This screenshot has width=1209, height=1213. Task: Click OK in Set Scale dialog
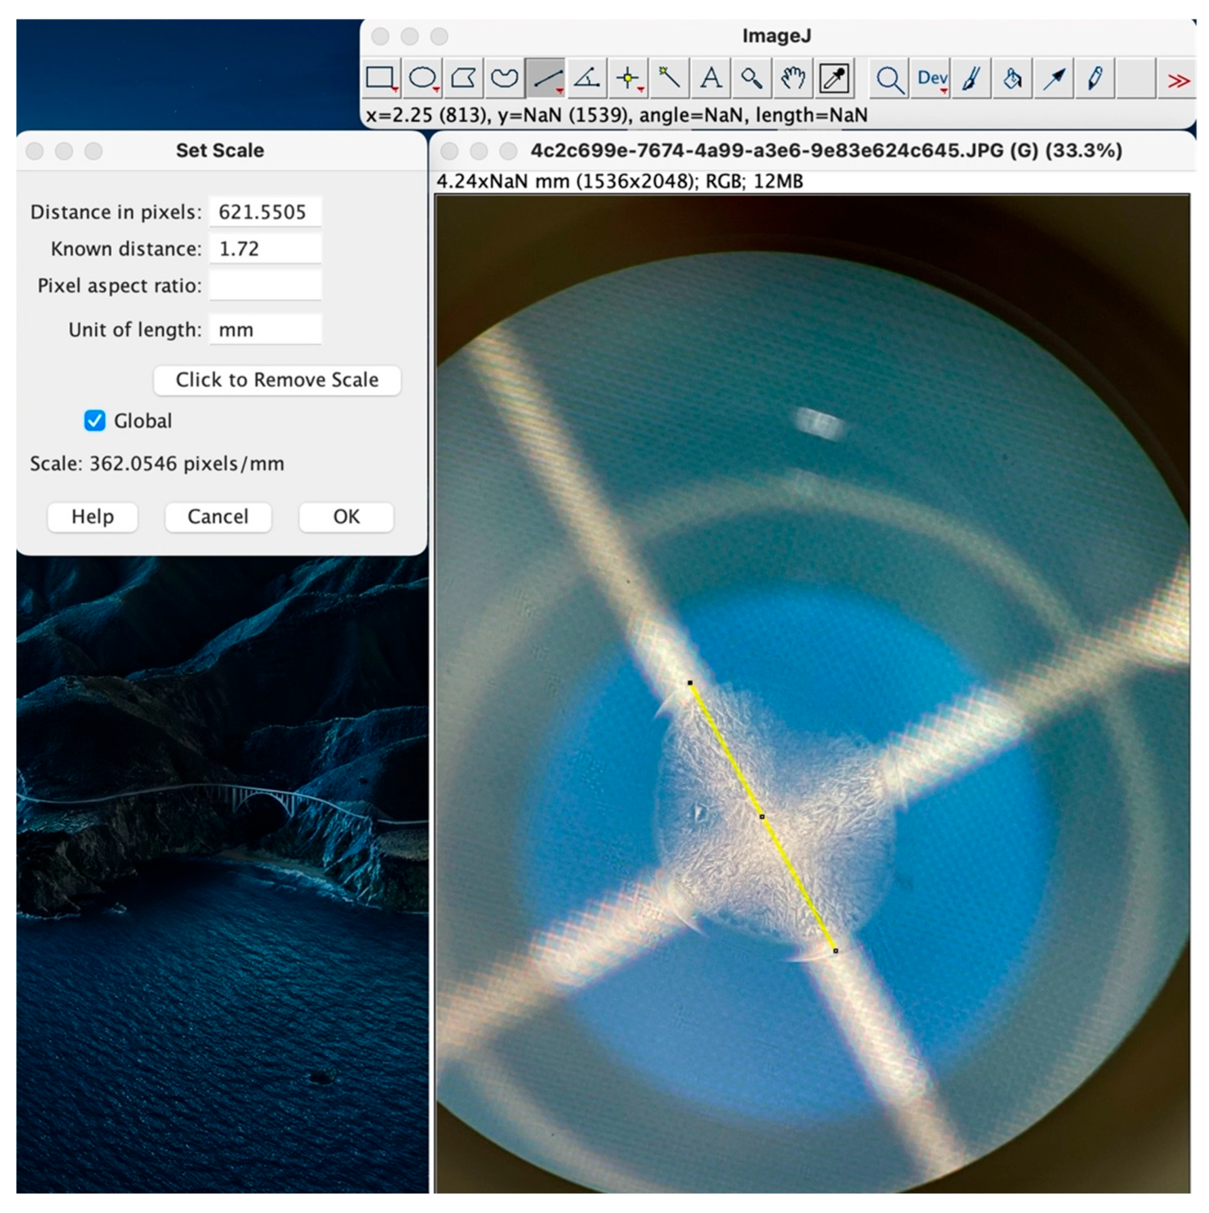[347, 517]
